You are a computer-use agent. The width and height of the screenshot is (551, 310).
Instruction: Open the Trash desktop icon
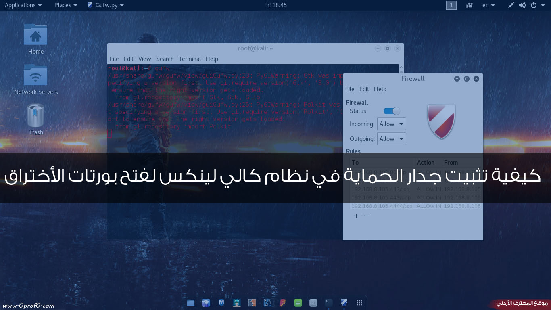(x=35, y=119)
